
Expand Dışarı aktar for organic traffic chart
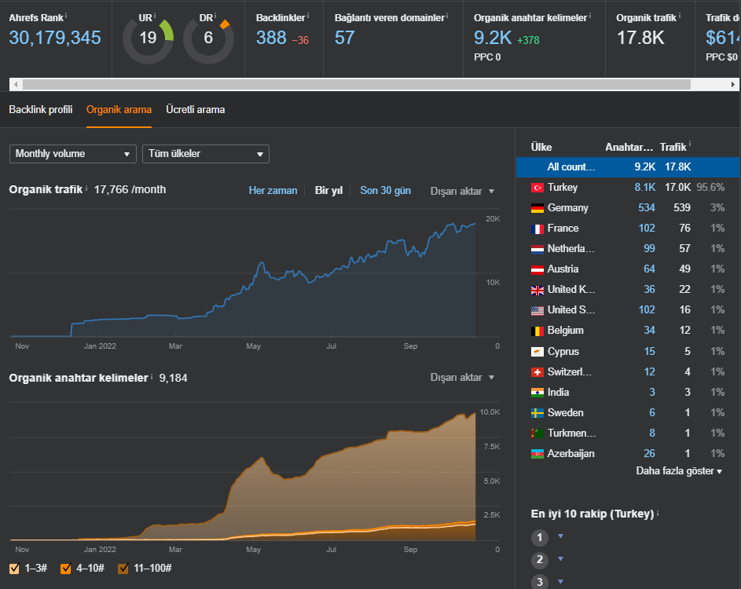(462, 192)
